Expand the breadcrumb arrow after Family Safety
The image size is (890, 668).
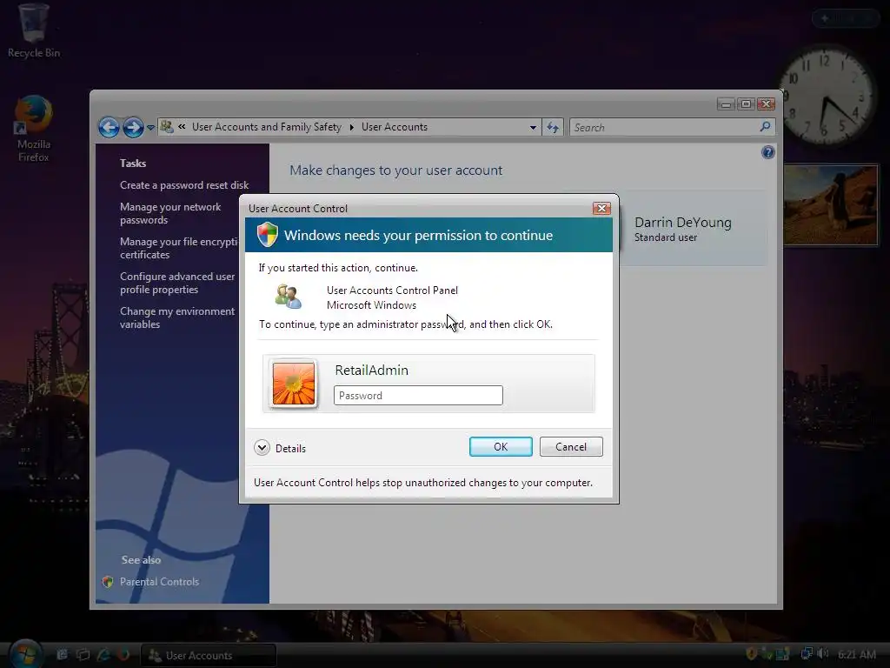tap(351, 127)
